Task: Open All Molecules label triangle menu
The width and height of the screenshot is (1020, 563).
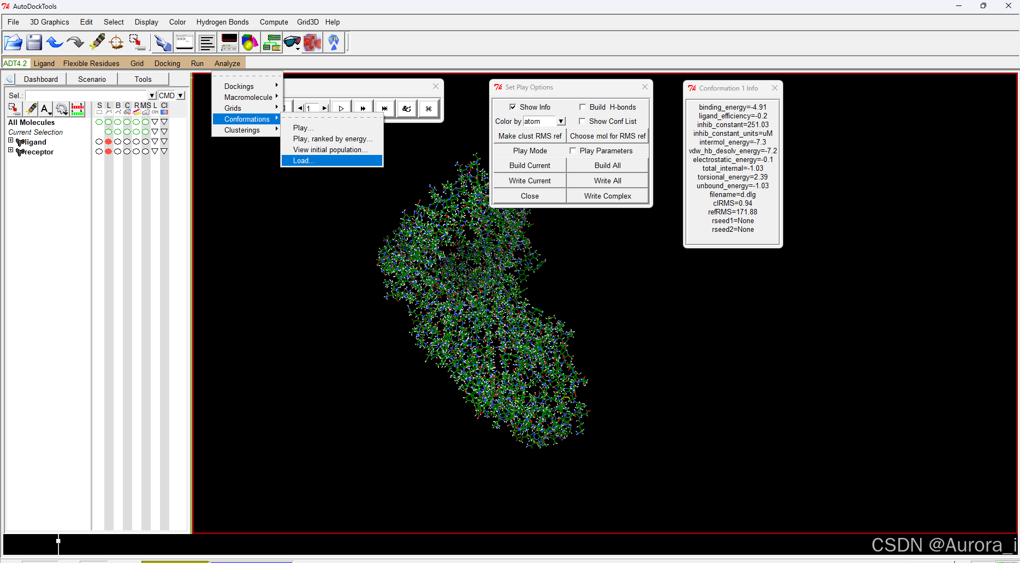Action: coord(155,122)
